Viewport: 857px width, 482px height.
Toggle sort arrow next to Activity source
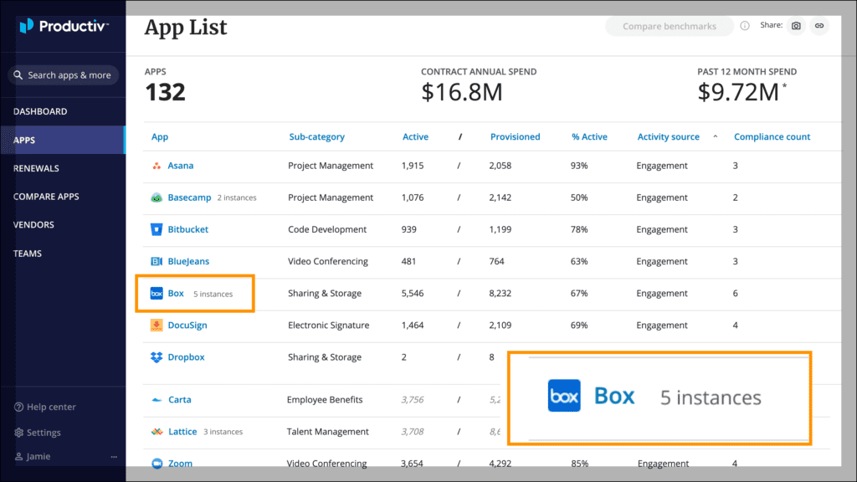point(715,136)
